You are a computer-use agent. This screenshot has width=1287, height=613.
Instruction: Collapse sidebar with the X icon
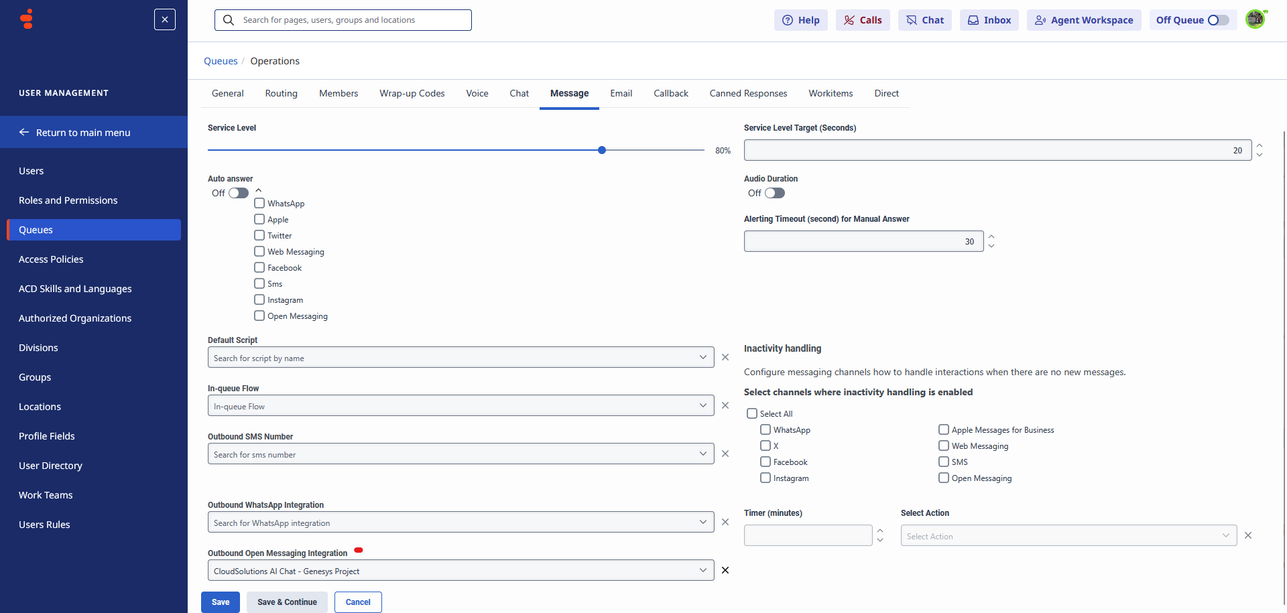[x=165, y=19]
